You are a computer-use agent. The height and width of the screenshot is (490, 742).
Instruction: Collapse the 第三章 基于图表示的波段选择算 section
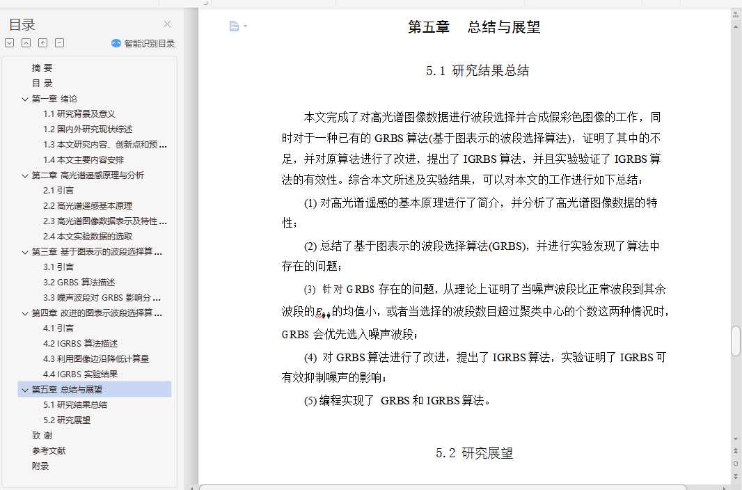coord(25,252)
